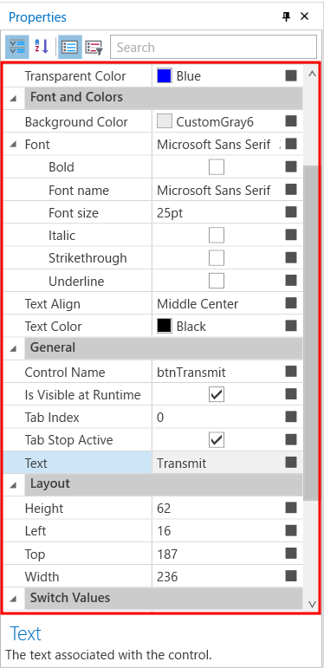The image size is (324, 668).
Task: Click the marker square beside Control Name
Action: 291,372
